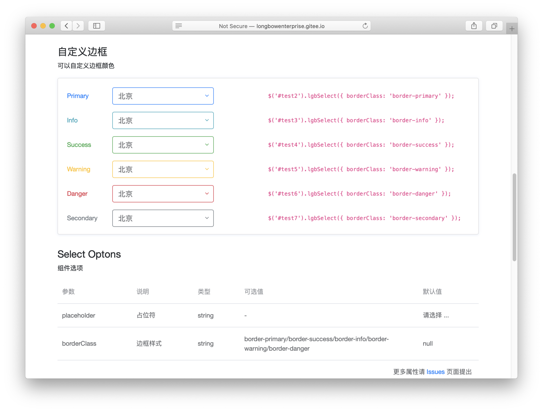Expand the Info select dropdown
This screenshot has height=412, width=543.
tap(163, 120)
